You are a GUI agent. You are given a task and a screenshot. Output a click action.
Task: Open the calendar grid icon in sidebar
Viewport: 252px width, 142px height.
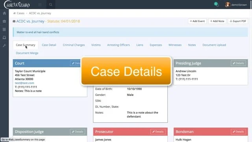coord(4,29)
